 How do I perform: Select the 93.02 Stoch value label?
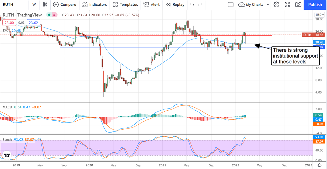tap(319, 137)
